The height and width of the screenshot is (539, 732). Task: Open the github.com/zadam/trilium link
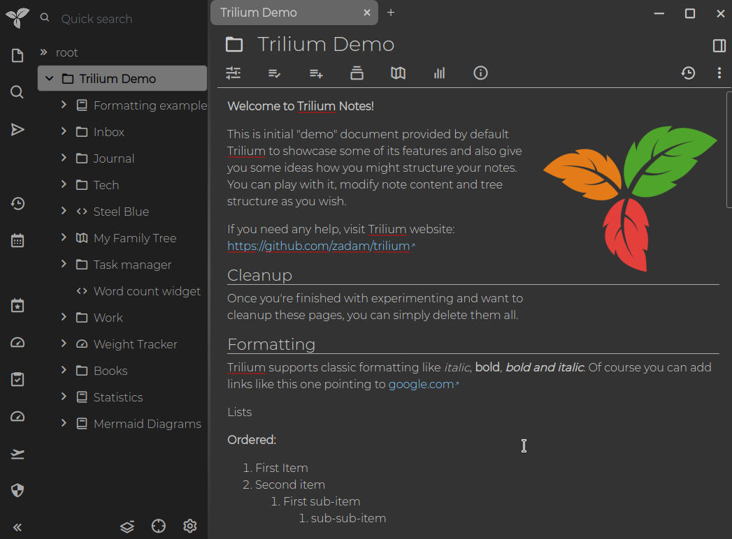click(x=318, y=246)
